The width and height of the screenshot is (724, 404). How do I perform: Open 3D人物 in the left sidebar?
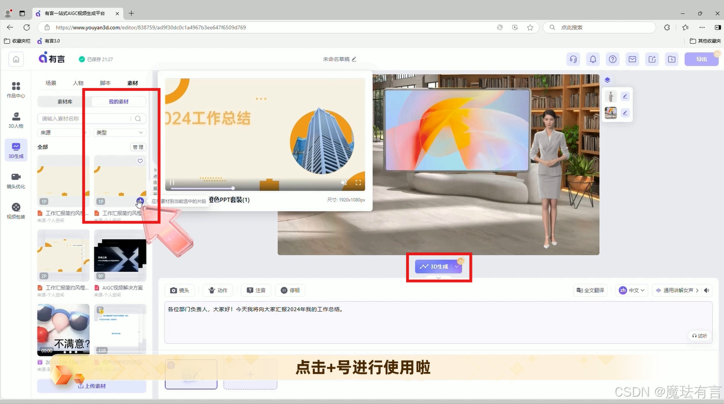(x=16, y=120)
